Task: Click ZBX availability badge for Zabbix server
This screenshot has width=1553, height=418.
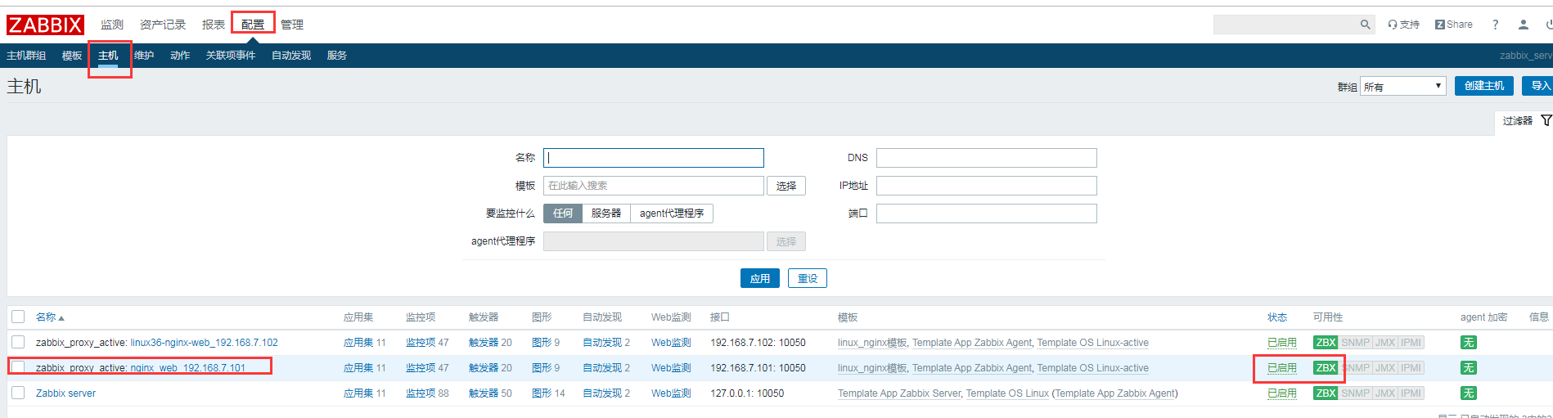Action: pos(1326,393)
